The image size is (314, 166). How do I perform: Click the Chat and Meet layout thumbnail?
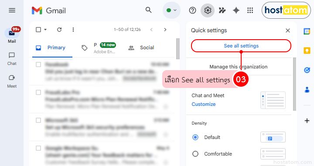273,100
